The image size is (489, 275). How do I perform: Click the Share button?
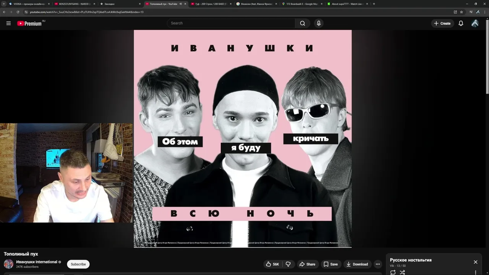[x=307, y=264]
